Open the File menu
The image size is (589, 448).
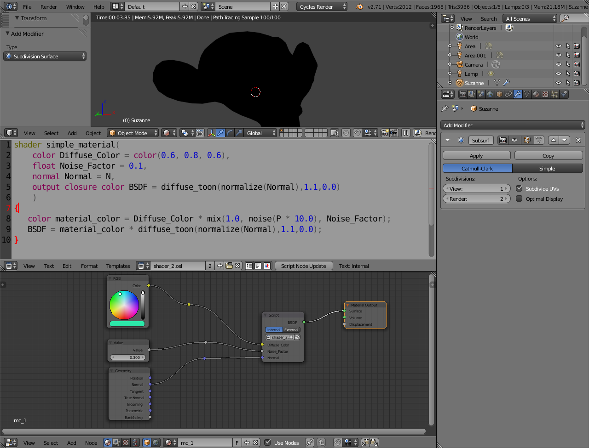27,7
